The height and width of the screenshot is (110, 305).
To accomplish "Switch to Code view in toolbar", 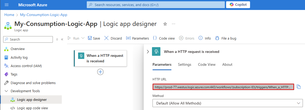I will point(164,38).
